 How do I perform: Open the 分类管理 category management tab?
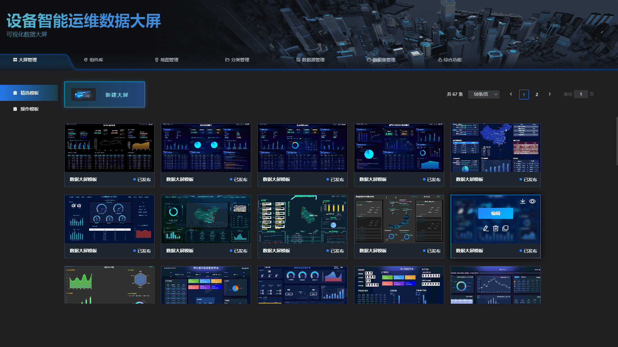(x=237, y=60)
